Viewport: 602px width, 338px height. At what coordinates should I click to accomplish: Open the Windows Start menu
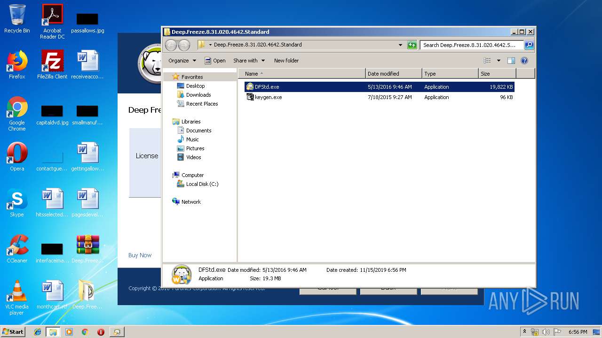tap(13, 331)
